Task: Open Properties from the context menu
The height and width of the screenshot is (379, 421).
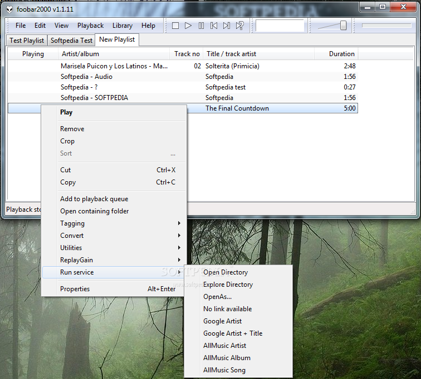Action: point(114,289)
